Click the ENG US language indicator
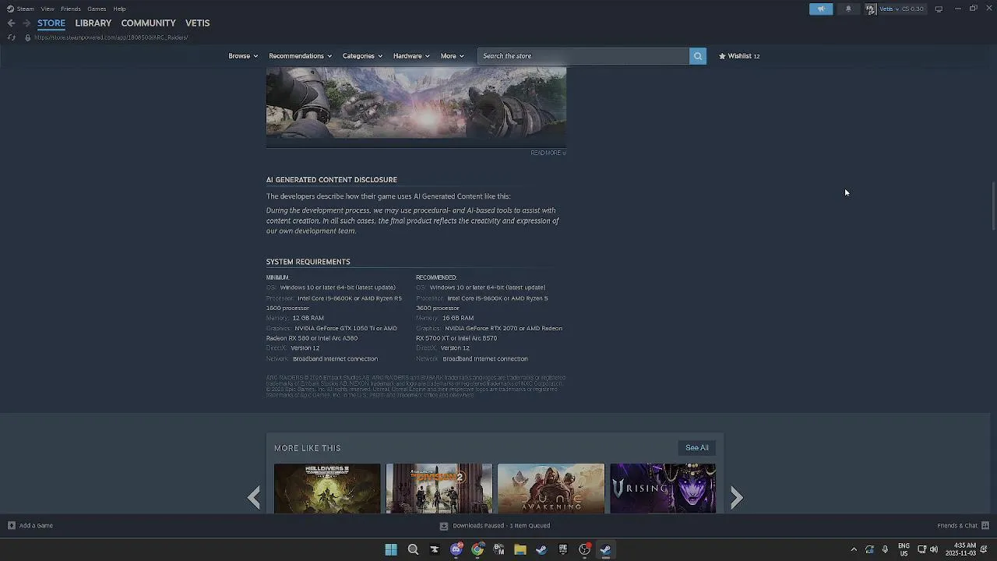The width and height of the screenshot is (997, 561). [x=904, y=549]
